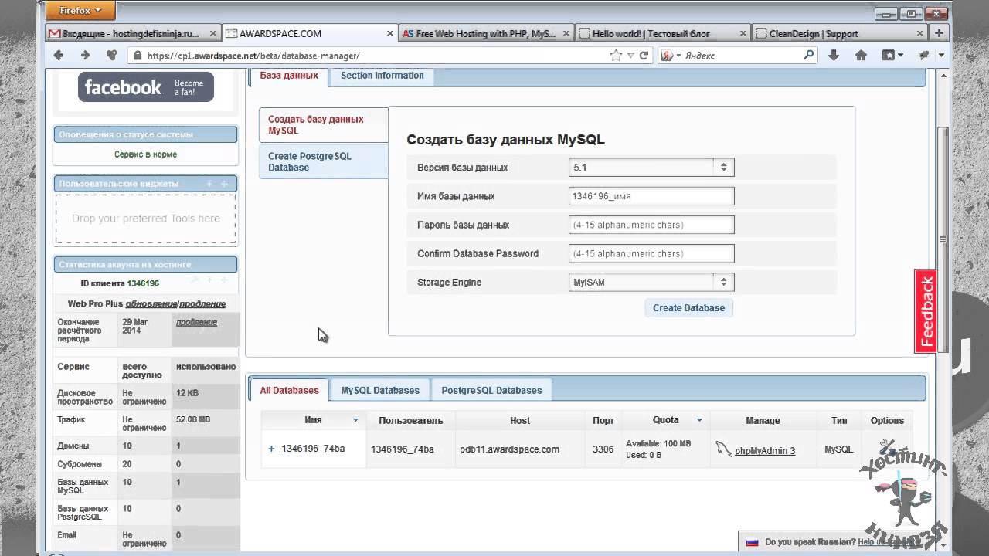Screen dimensions: 989x556
Task: Show the MySQL Databases tab
Action: tap(380, 390)
